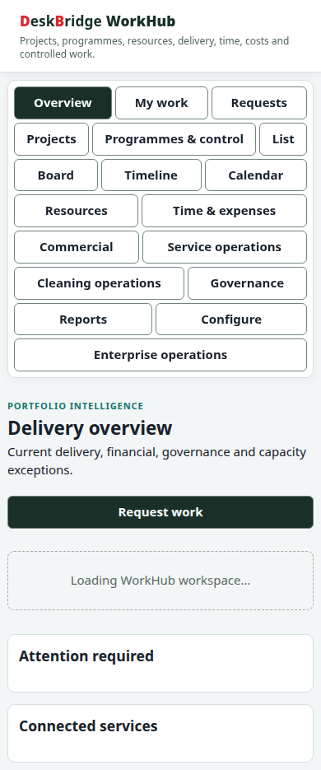The image size is (321, 770).
Task: Open the Configure tab
Action: 231,320
